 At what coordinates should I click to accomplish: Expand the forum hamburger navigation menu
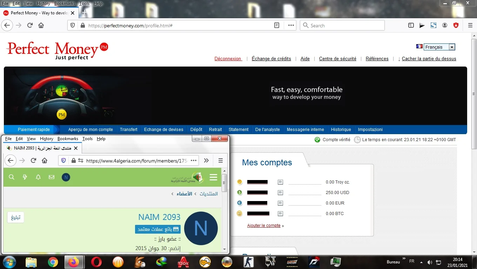[213, 177]
